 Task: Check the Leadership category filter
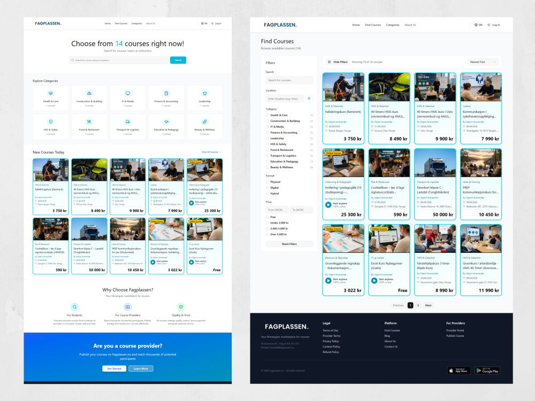point(267,138)
